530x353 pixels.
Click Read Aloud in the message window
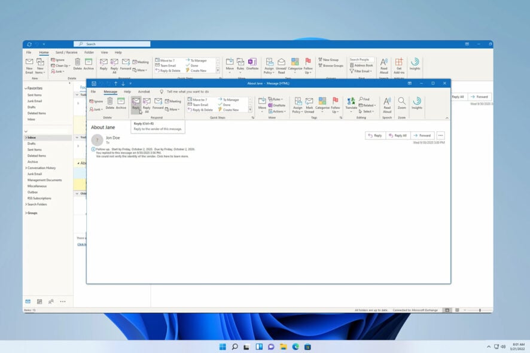(387, 105)
